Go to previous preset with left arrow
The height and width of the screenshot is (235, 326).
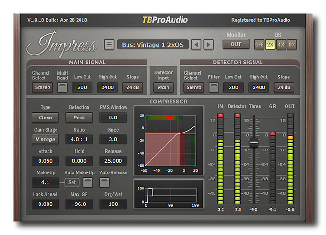197,45
